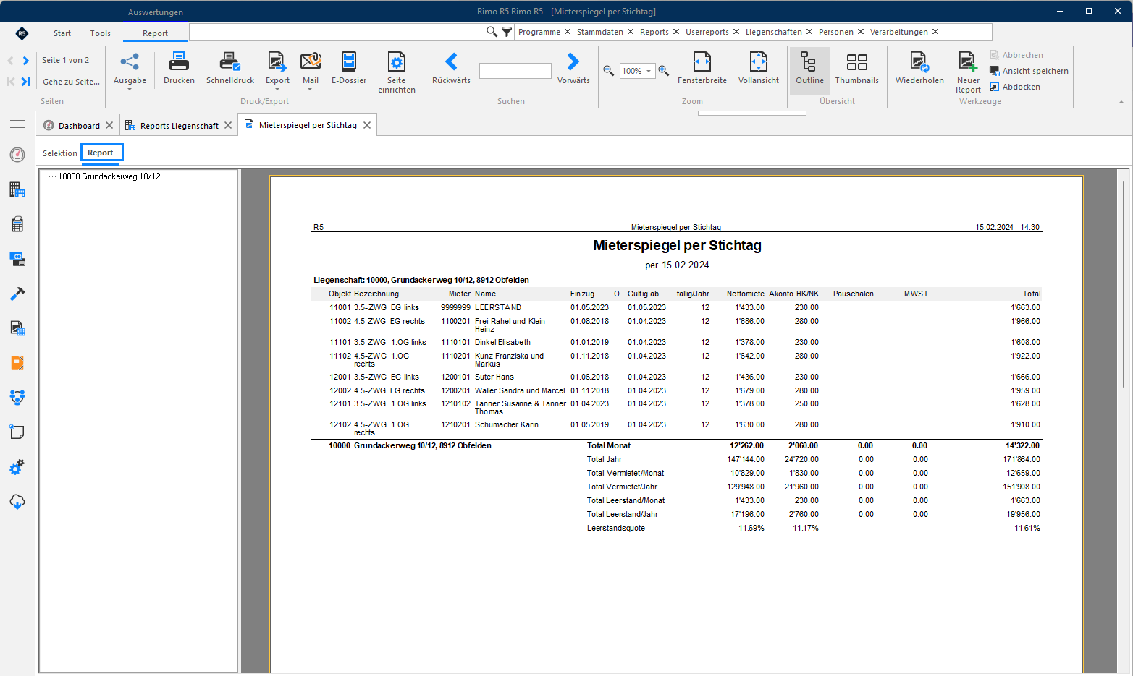Open the sidebar hammer icon
Screen dimensions: 1133x676
click(17, 294)
